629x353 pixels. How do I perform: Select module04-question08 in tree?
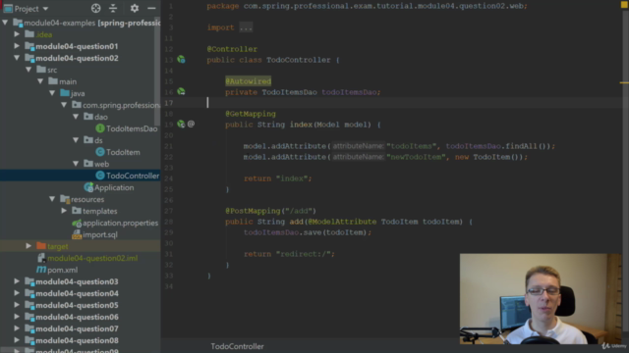[77, 340]
